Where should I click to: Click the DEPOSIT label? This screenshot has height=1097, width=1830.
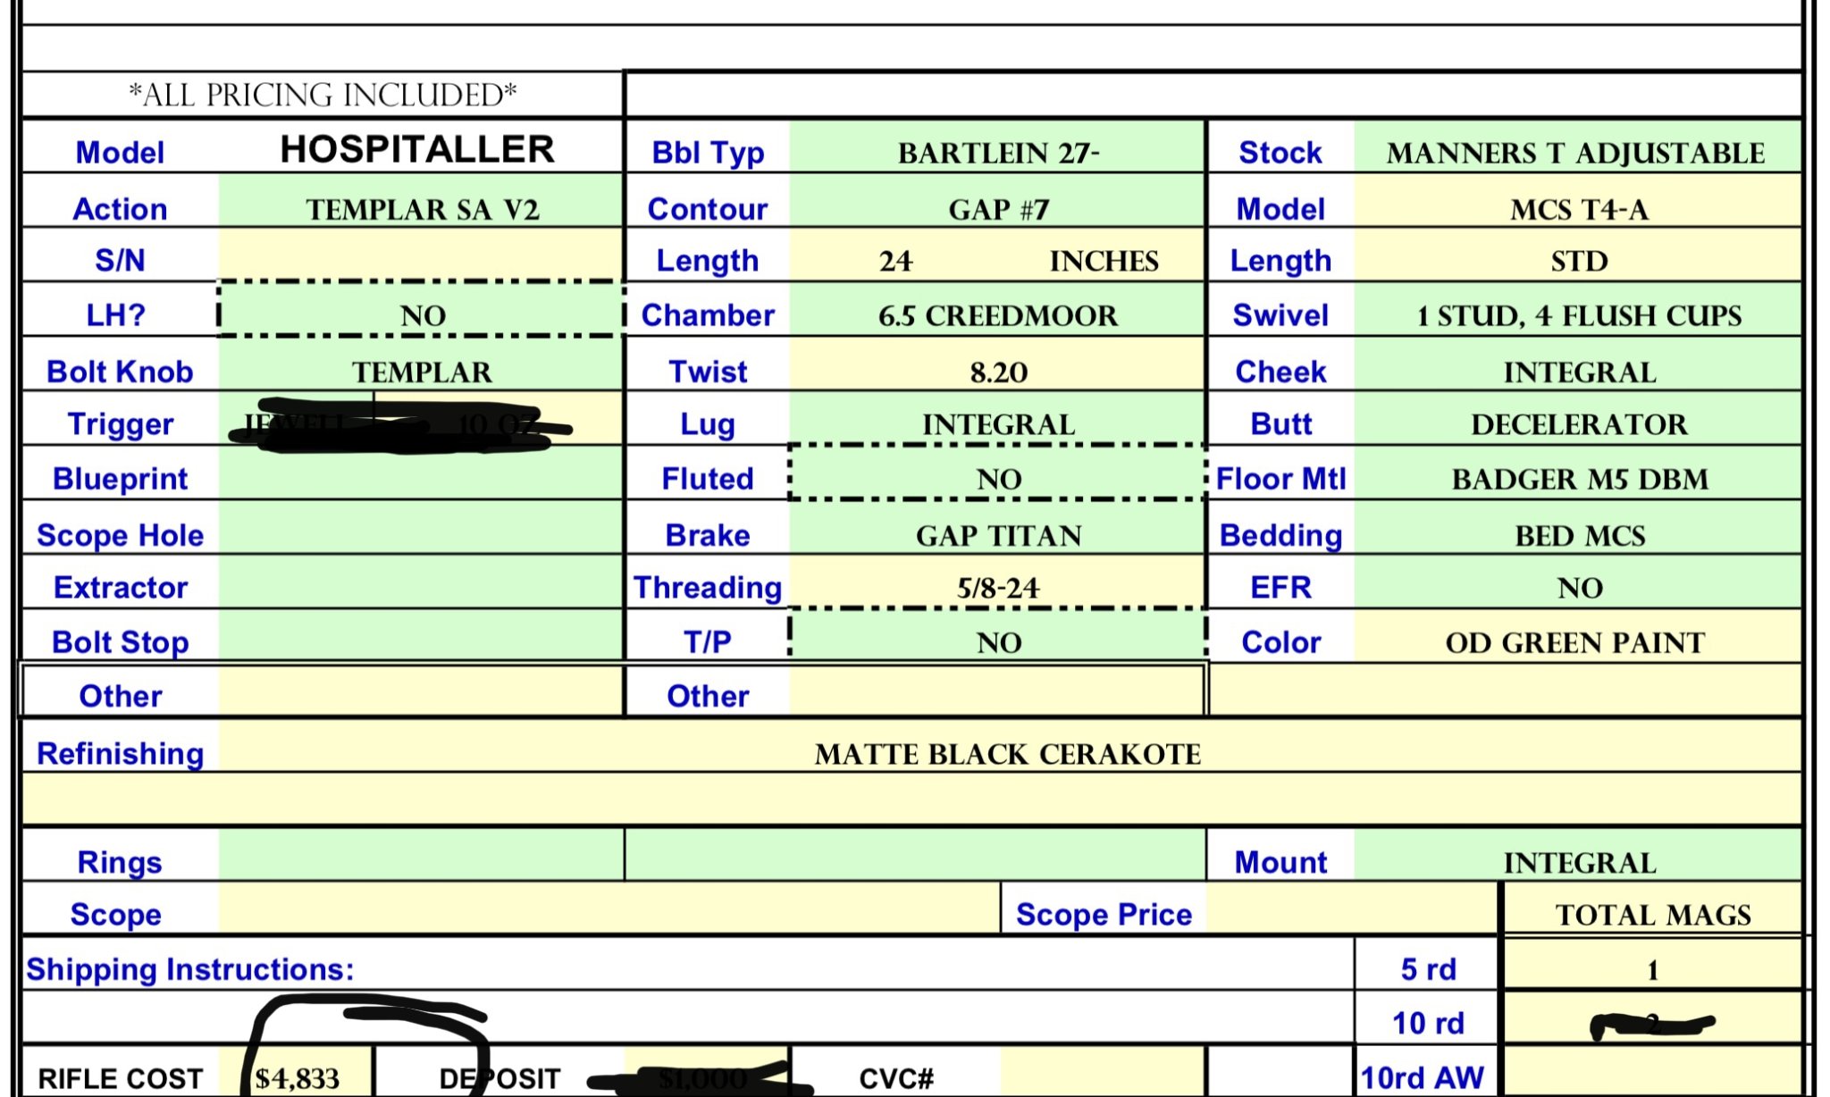(x=499, y=1078)
